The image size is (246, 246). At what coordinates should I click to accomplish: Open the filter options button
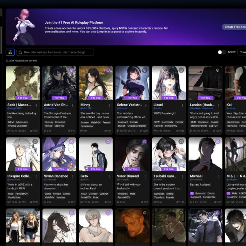(x=10, y=52)
